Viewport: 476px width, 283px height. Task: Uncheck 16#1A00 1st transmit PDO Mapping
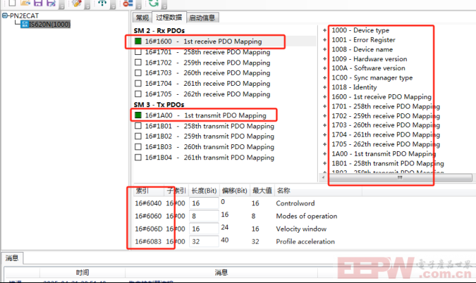[x=138, y=115]
